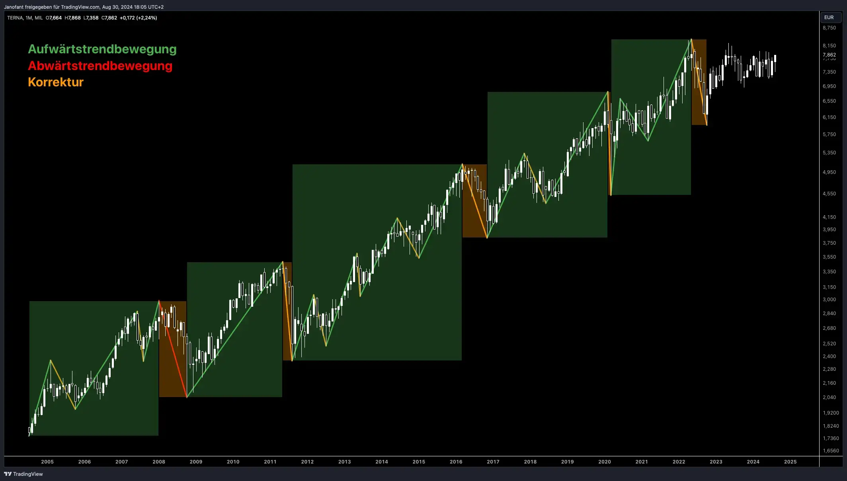This screenshot has width=847, height=481.
Task: Click the 2019 year on the time axis
Action: [568, 462]
